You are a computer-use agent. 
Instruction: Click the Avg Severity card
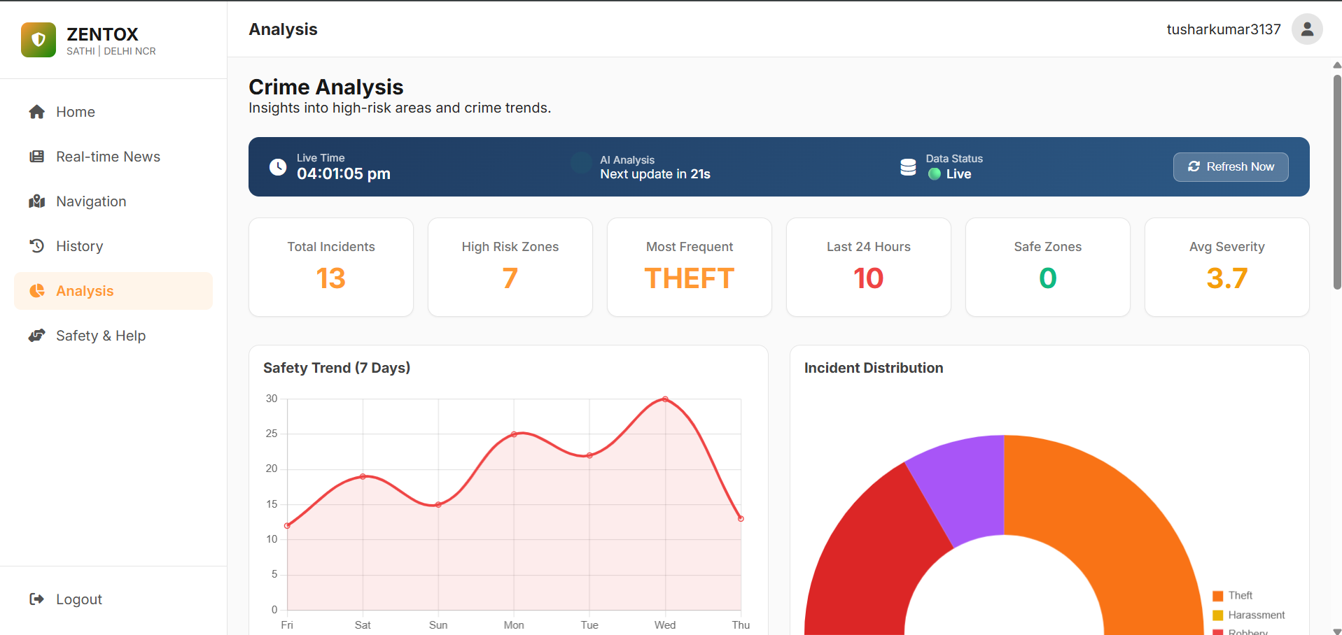click(x=1227, y=267)
